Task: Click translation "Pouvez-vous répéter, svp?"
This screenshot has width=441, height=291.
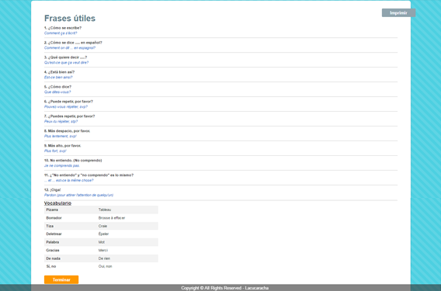Action: pyautogui.click(x=66, y=107)
